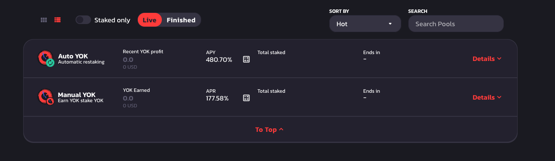The image size is (555, 161).
Task: Jump back using To Top link
Action: point(269,130)
